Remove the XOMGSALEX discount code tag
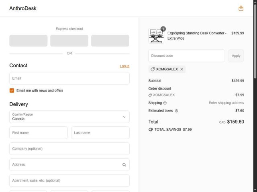This screenshot has width=257, height=192. click(182, 69)
